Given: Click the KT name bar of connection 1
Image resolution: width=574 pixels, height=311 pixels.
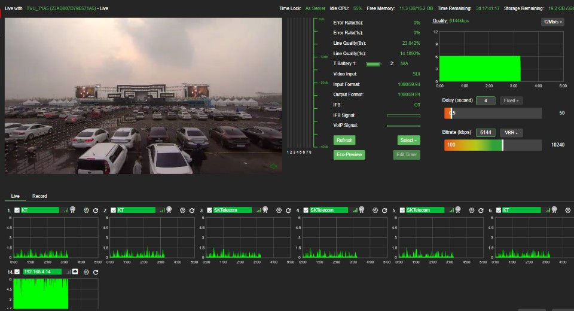Looking at the screenshot, I should click(40, 211).
